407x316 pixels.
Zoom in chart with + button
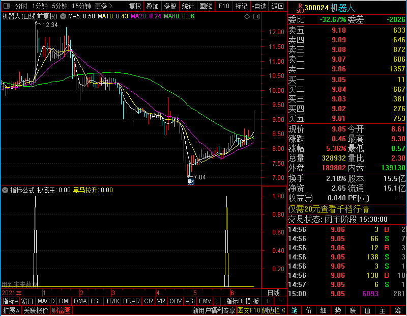[x=268, y=301]
